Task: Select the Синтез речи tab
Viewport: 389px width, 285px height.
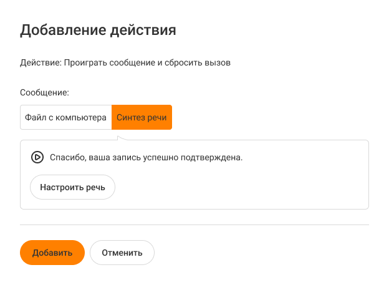Action: tap(142, 117)
